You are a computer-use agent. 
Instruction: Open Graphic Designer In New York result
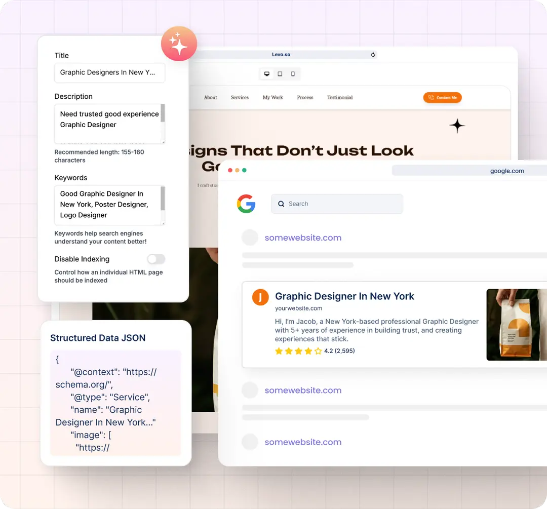pyautogui.click(x=344, y=296)
